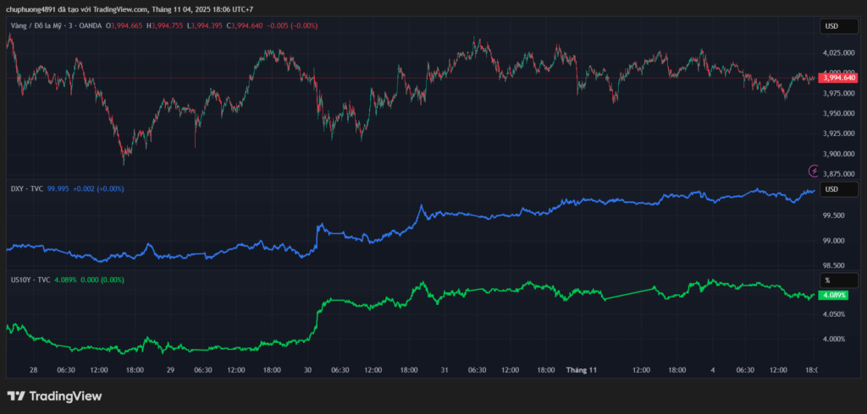This screenshot has width=867, height=414.
Task: Click the Tháng 11 date label on time axis
Action: pos(582,370)
